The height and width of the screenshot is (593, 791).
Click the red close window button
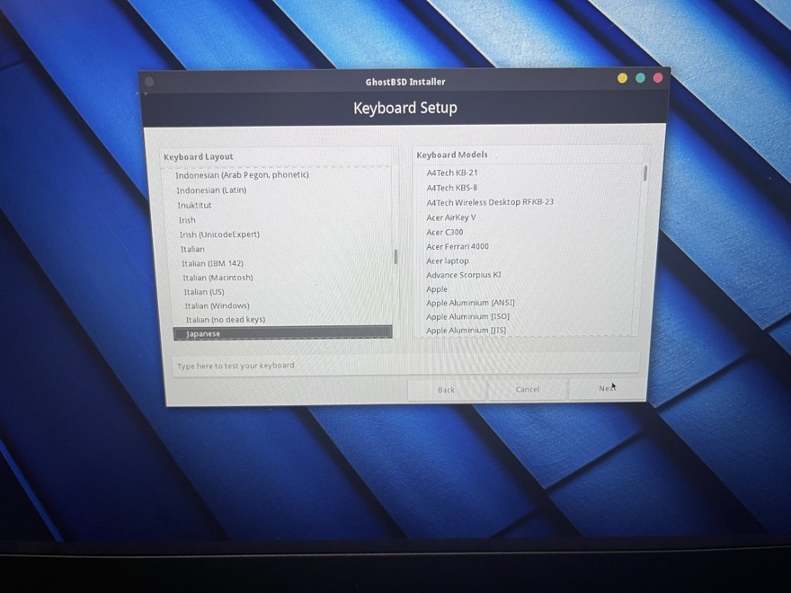(x=658, y=78)
